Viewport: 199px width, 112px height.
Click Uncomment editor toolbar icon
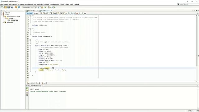click(x=85, y=13)
